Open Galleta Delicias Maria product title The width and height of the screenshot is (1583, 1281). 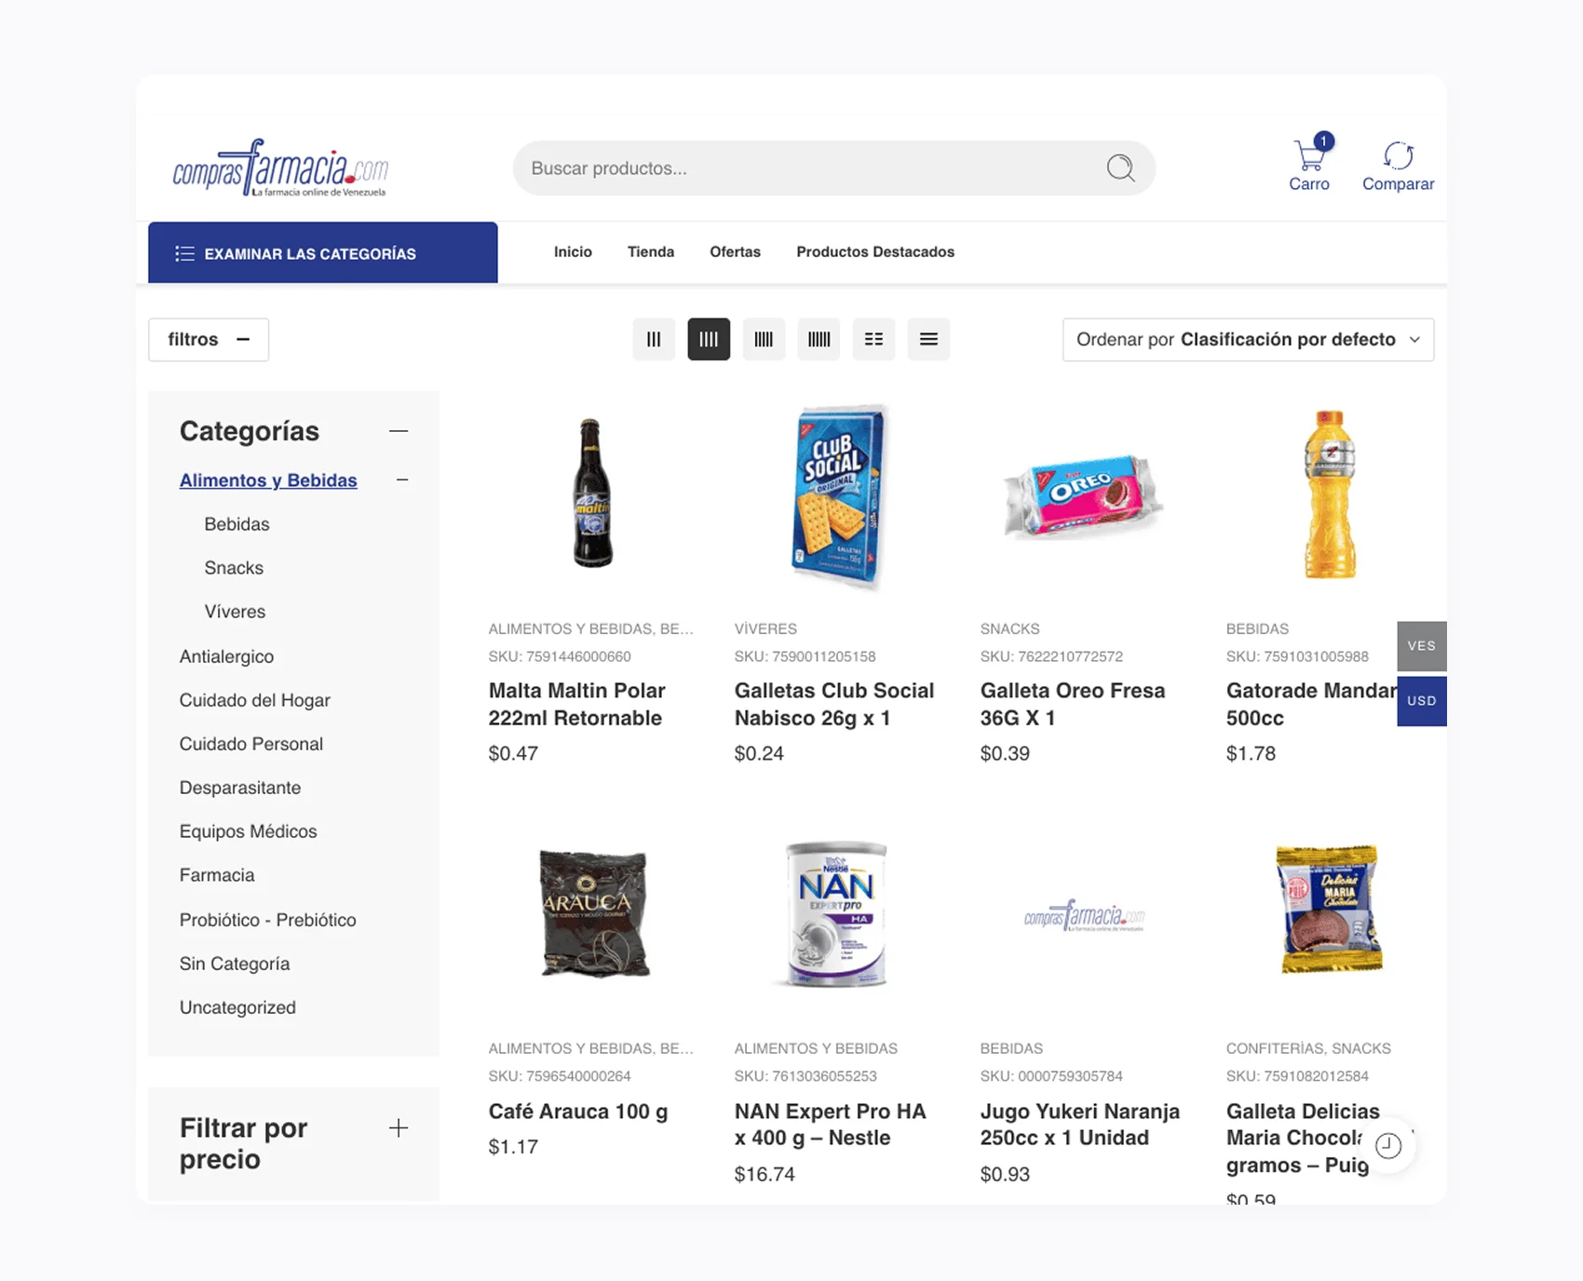(1304, 1138)
